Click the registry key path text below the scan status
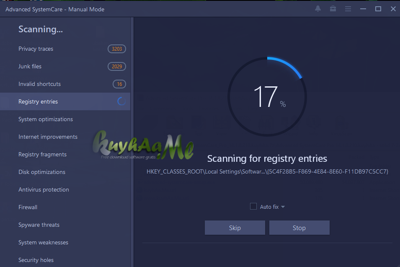The image size is (400, 267). (267, 171)
